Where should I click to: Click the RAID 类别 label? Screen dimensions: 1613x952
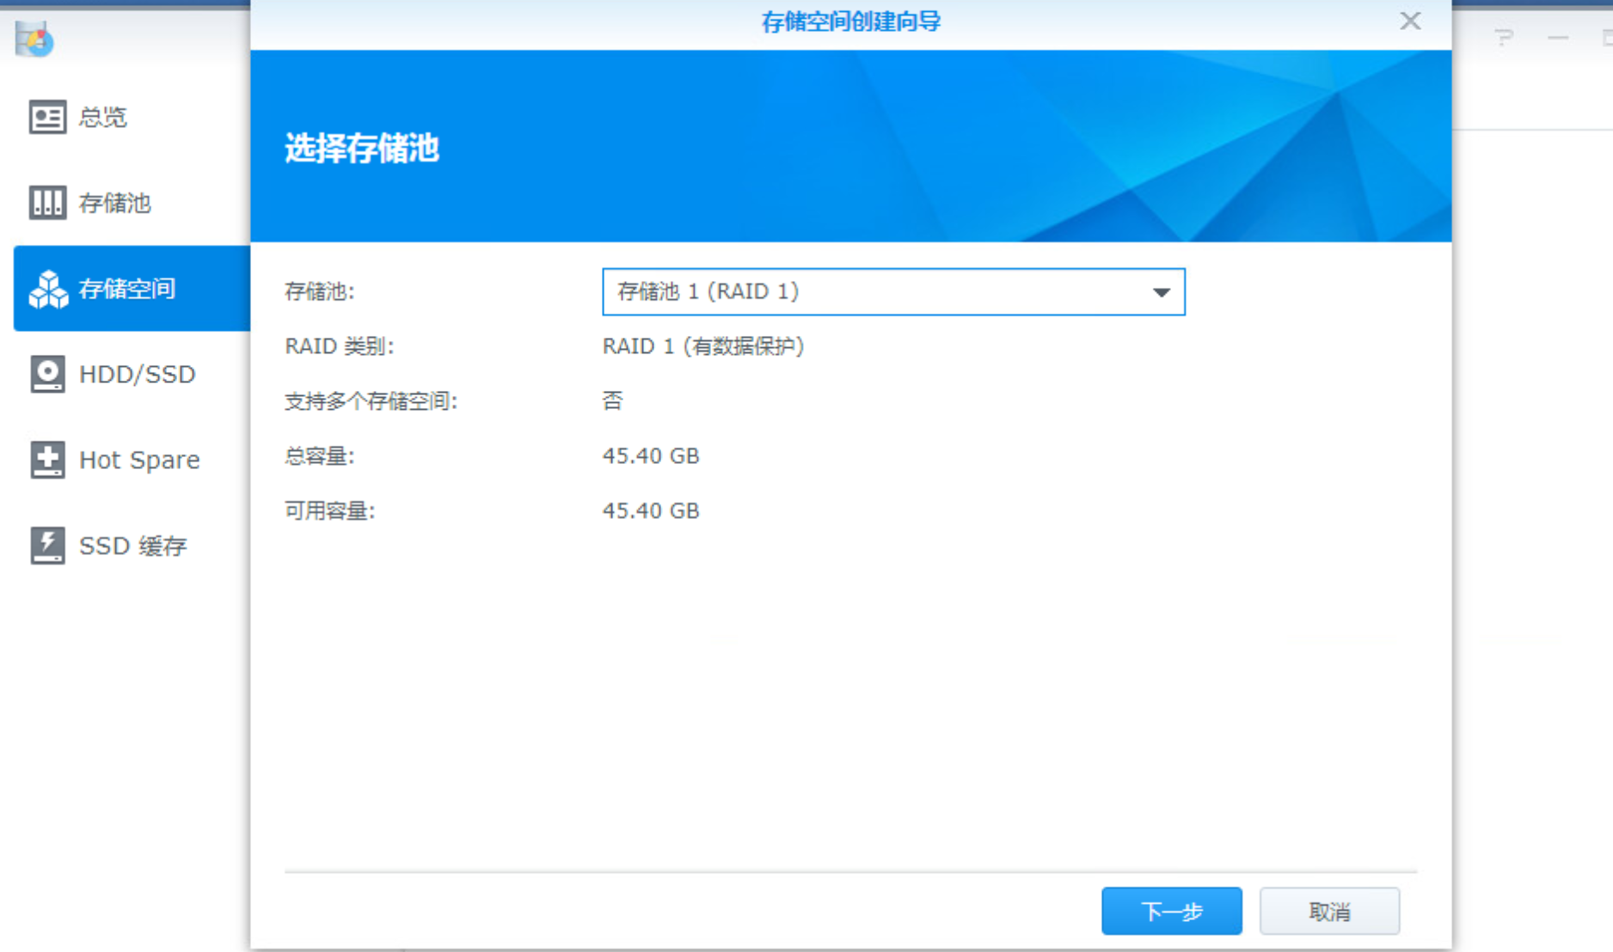[339, 346]
